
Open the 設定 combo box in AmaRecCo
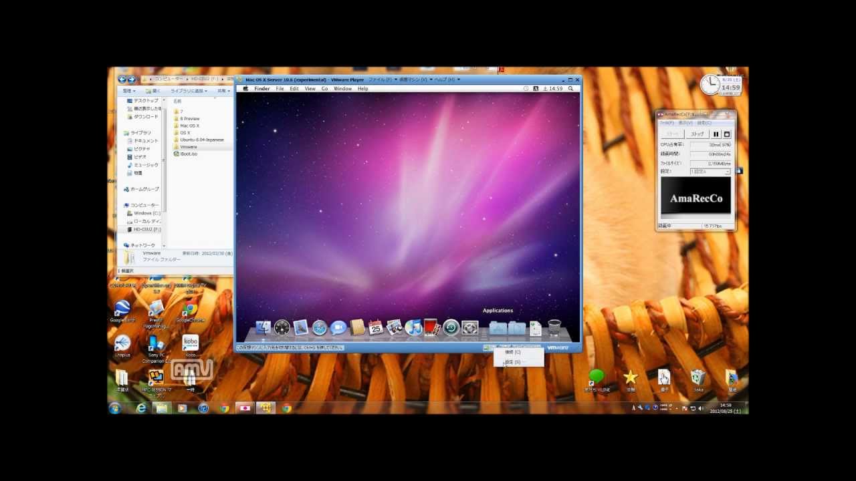(710, 172)
